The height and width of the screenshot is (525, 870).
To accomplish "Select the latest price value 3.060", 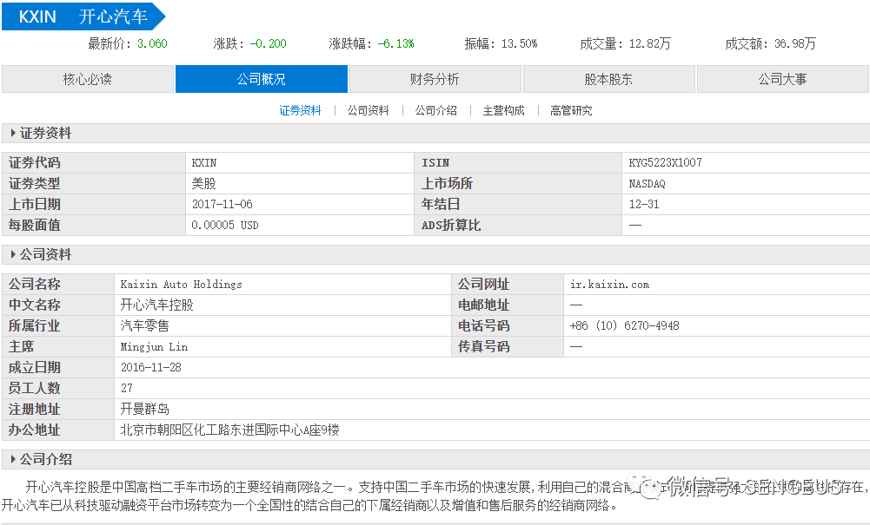I will coord(152,43).
